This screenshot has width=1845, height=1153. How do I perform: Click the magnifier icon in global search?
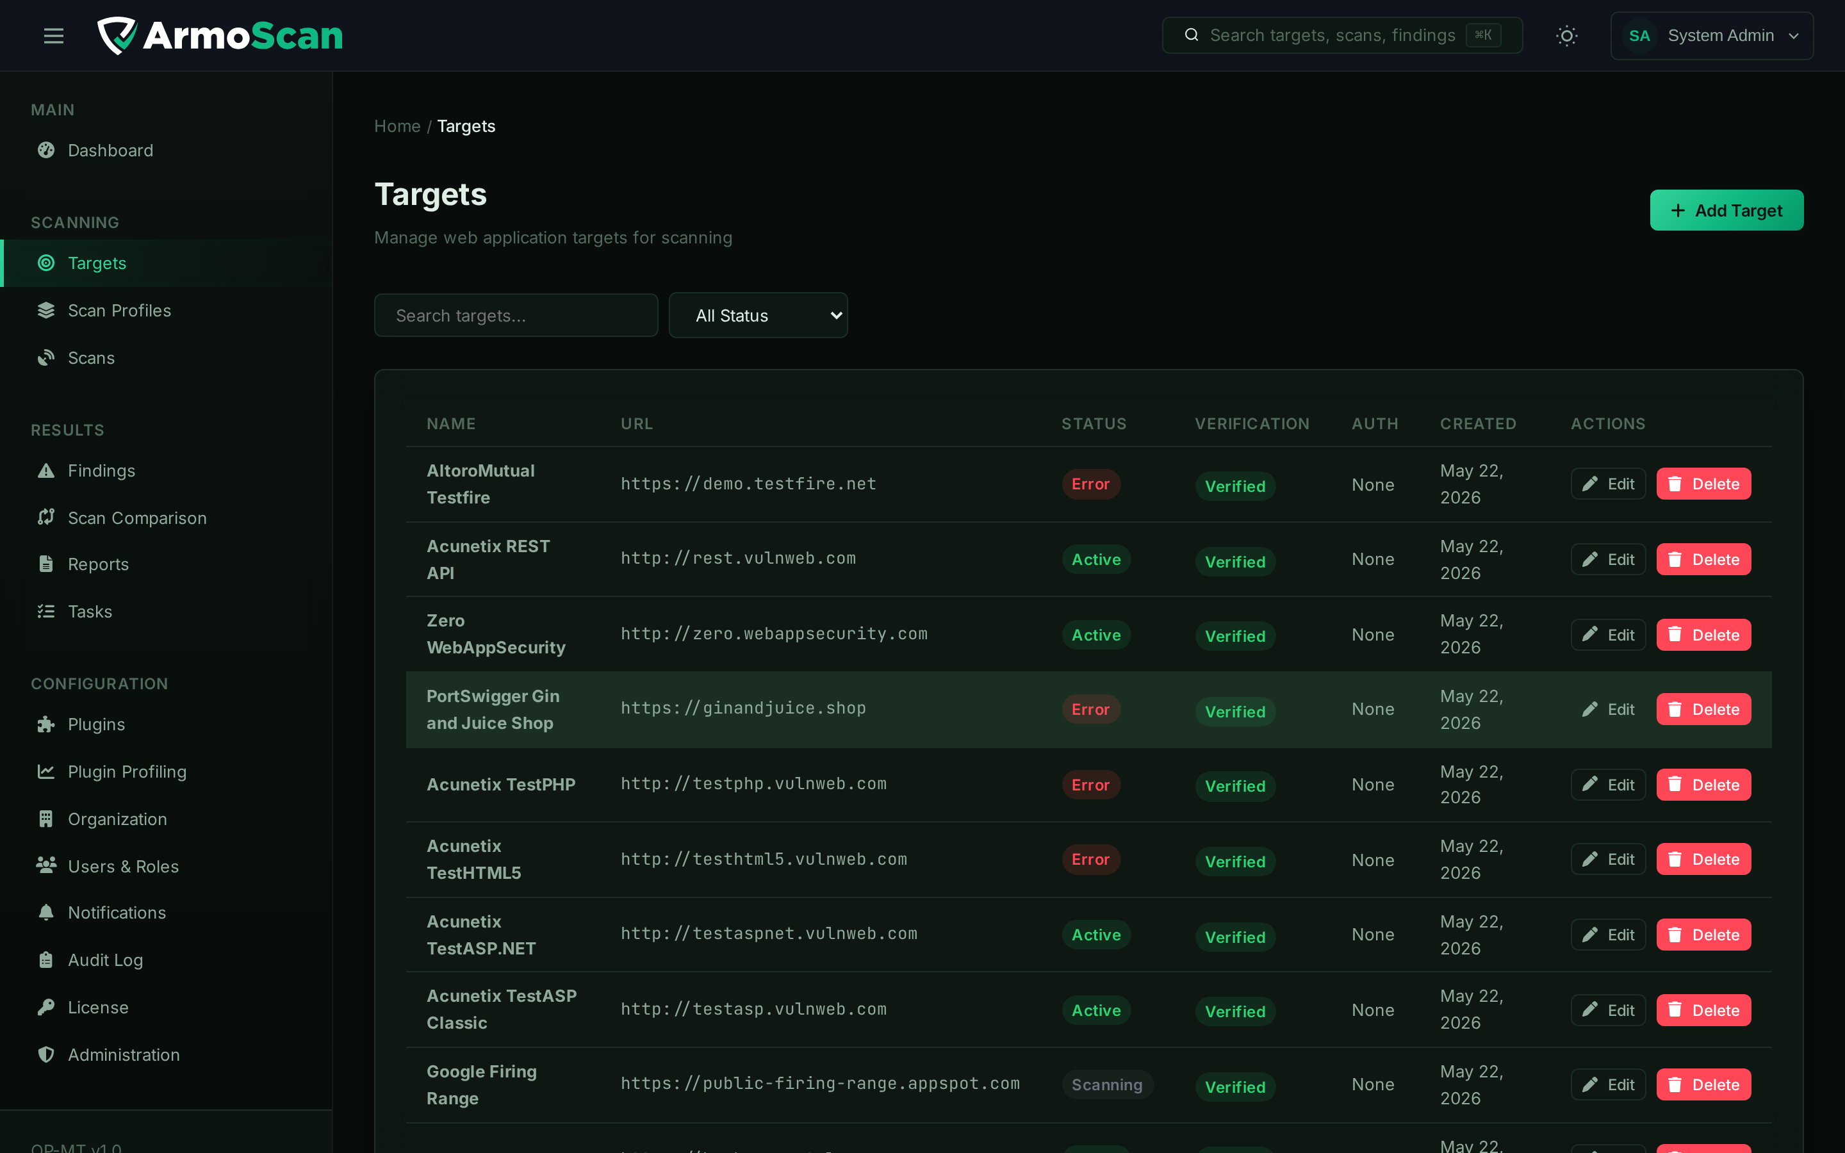(1192, 35)
